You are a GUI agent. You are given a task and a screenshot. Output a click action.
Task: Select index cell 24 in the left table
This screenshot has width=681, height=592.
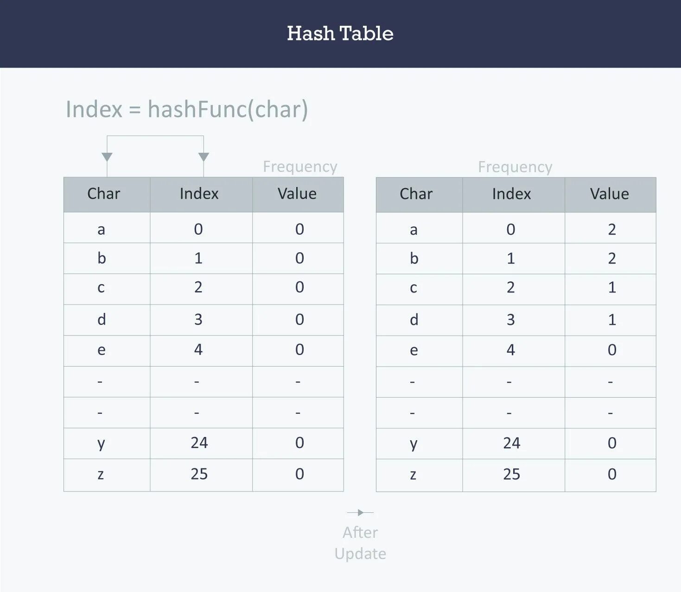[199, 443]
